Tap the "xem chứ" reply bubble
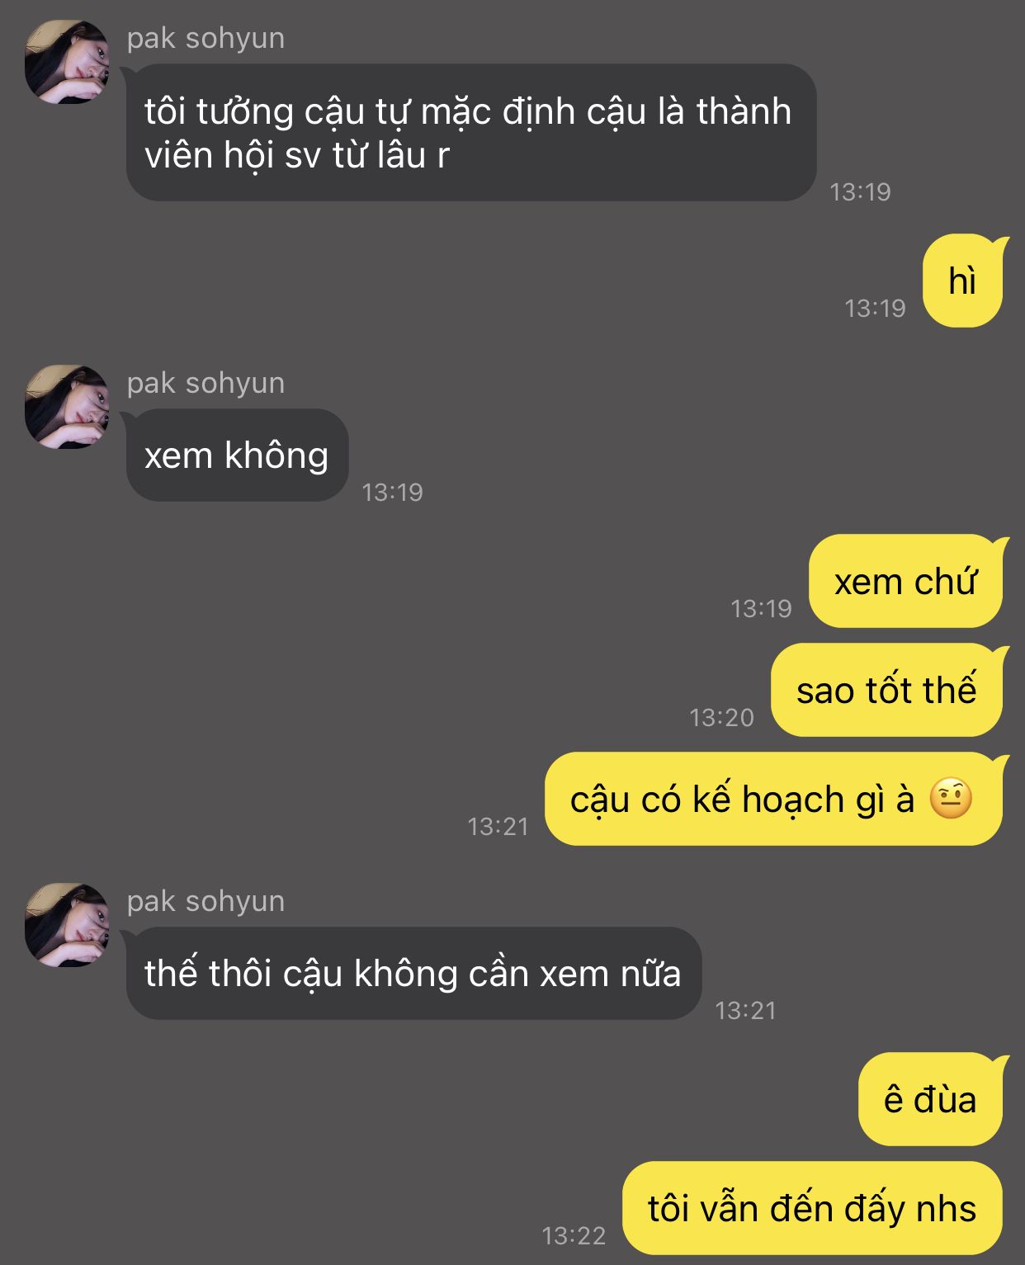Image resolution: width=1025 pixels, height=1265 pixels. pos(906,581)
